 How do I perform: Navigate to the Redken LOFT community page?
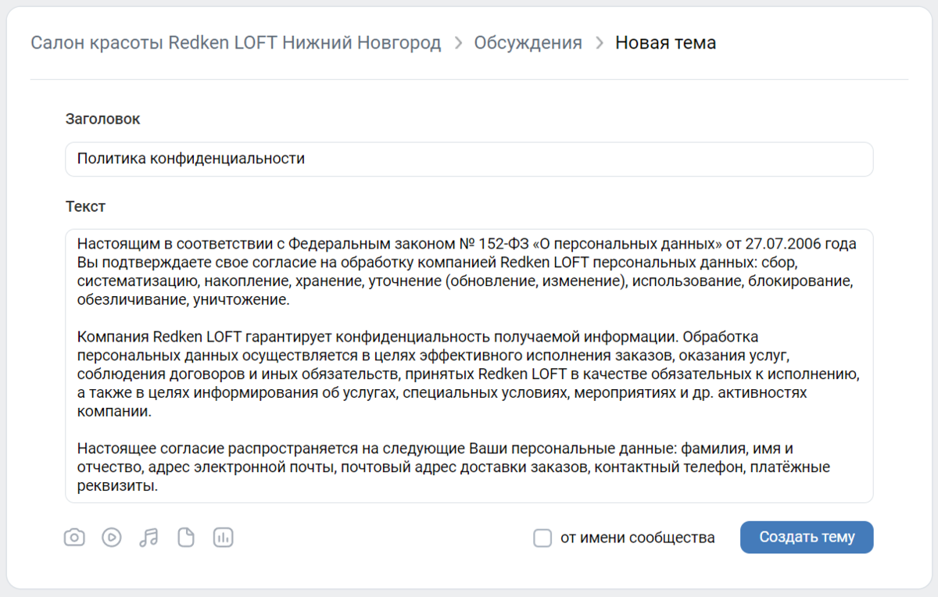point(234,42)
